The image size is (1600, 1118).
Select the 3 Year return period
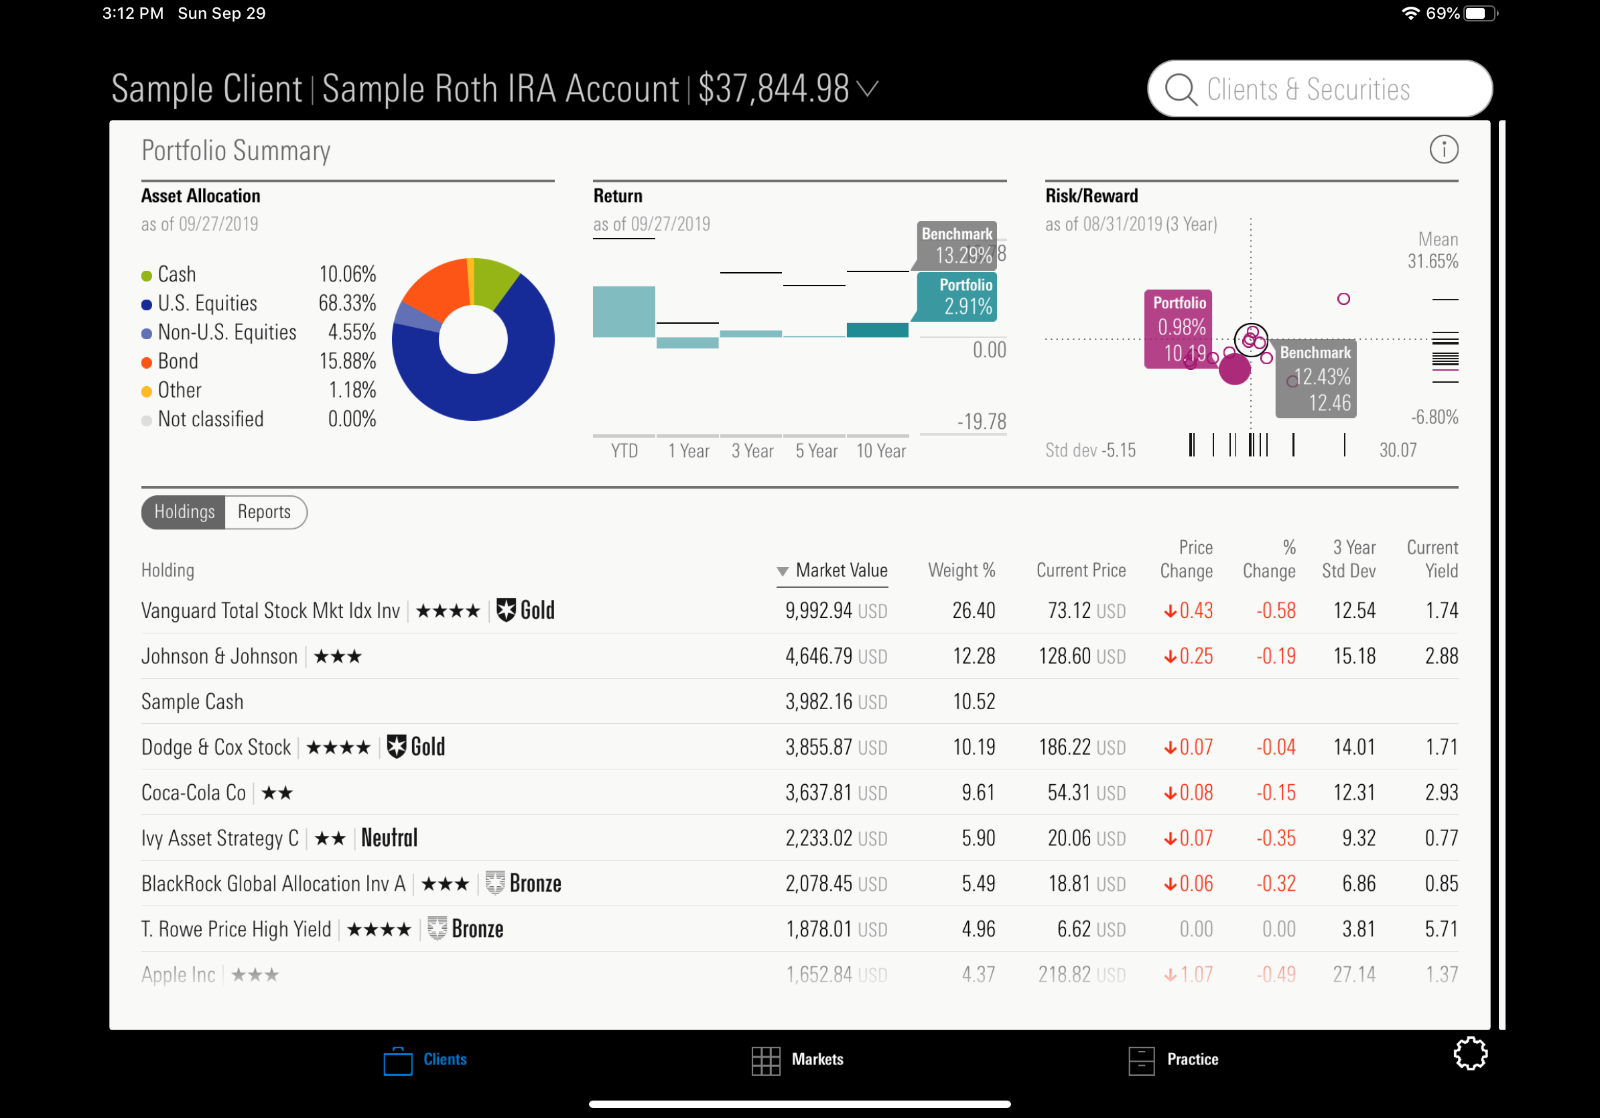(x=752, y=451)
